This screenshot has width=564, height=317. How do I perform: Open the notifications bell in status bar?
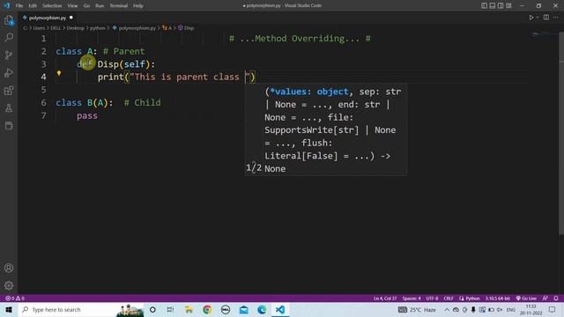pyautogui.click(x=556, y=299)
